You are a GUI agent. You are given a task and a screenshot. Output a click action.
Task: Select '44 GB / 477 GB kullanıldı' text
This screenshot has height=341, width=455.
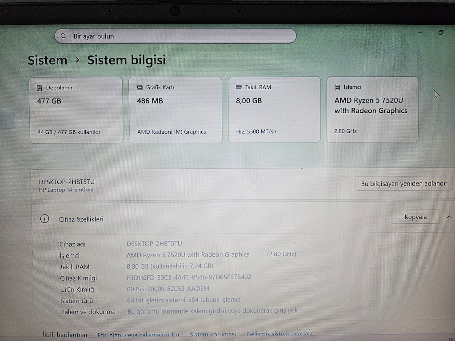(69, 132)
